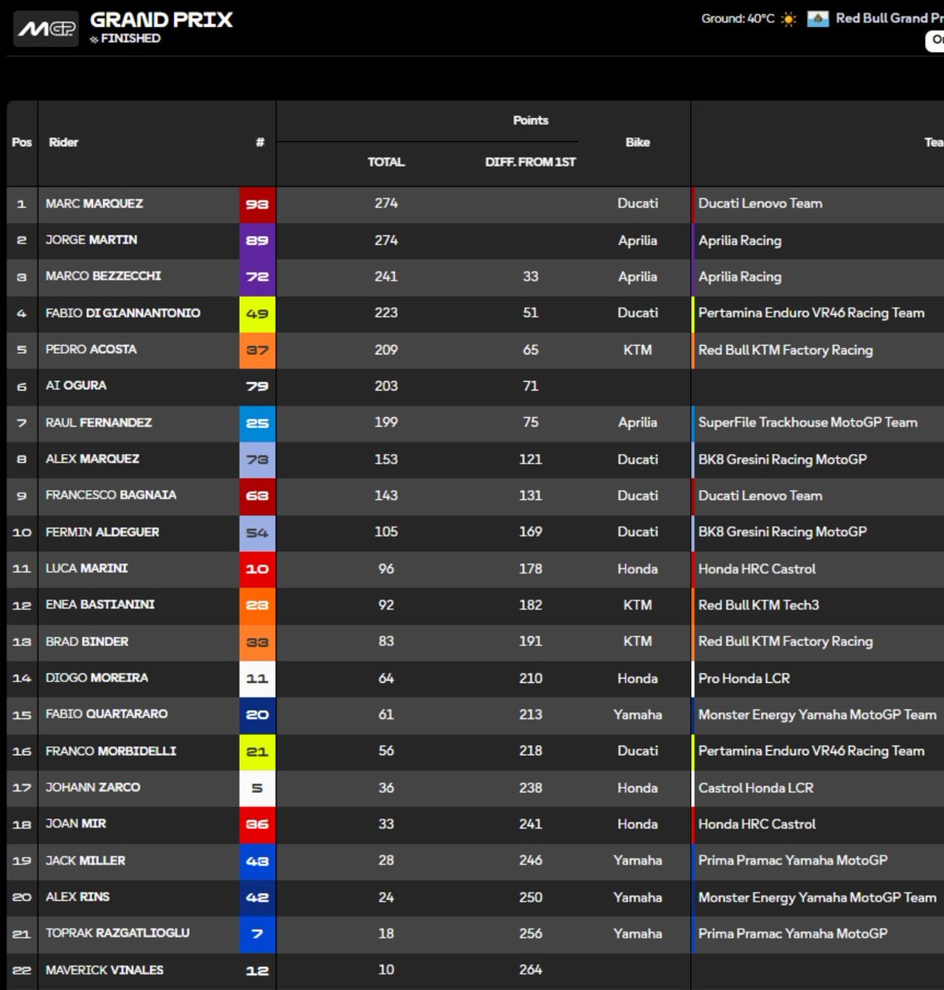Screen dimensions: 944x990
Task: Click points difference 65 for Acosta
Action: [530, 350]
